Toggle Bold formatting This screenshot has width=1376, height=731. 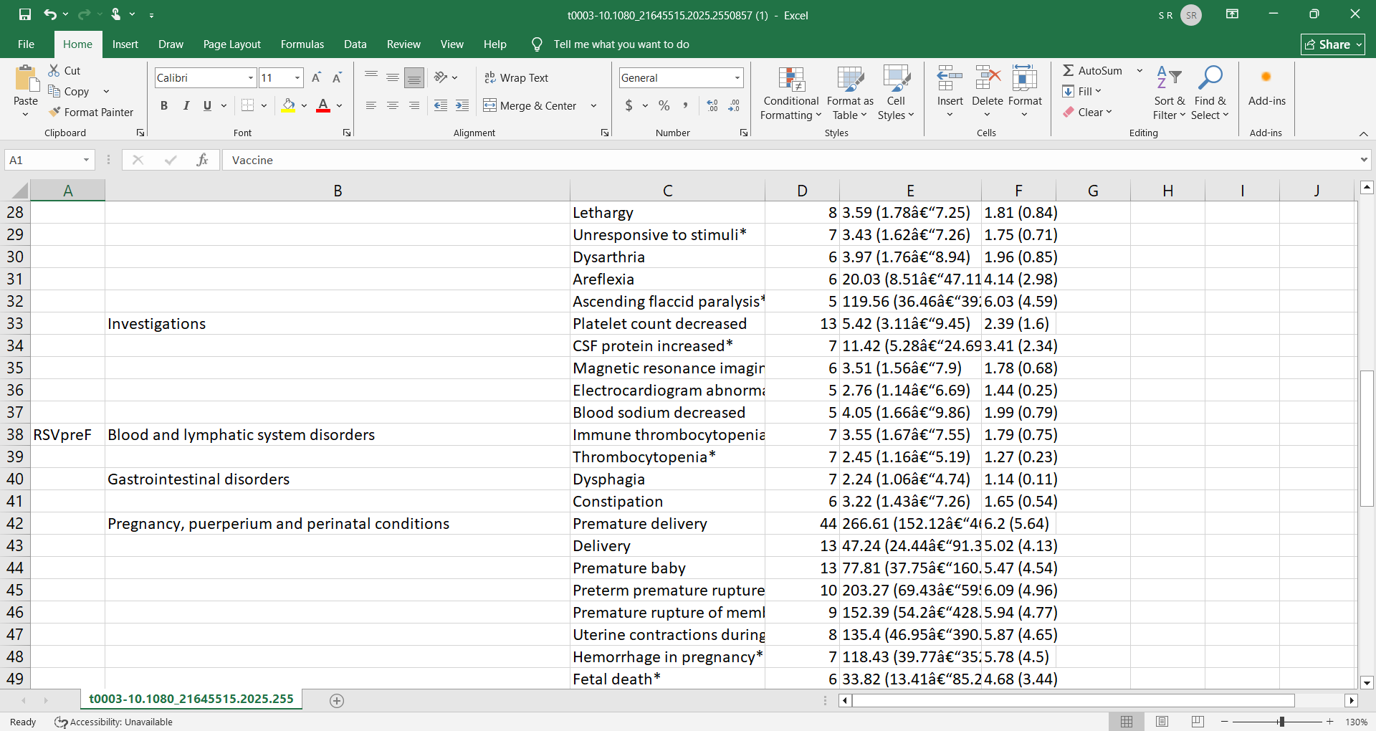164,105
